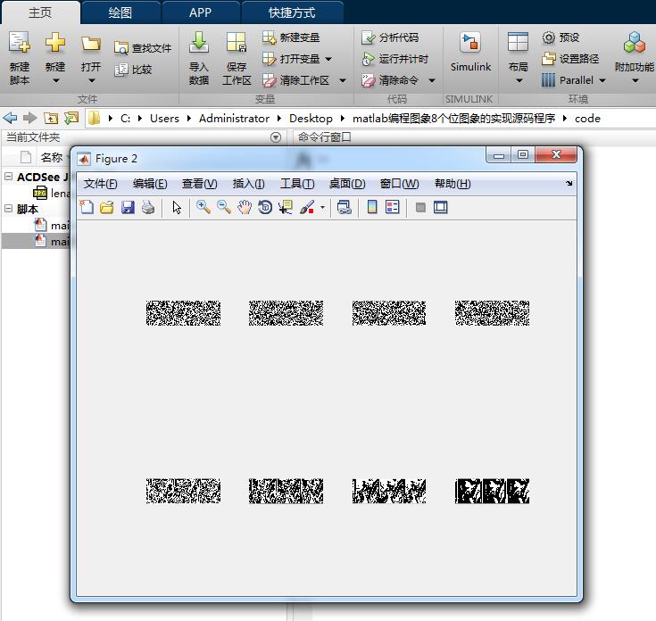The image size is (656, 621).
Task: Open the Tools (工具) menu in Figure 2
Action: [297, 184]
